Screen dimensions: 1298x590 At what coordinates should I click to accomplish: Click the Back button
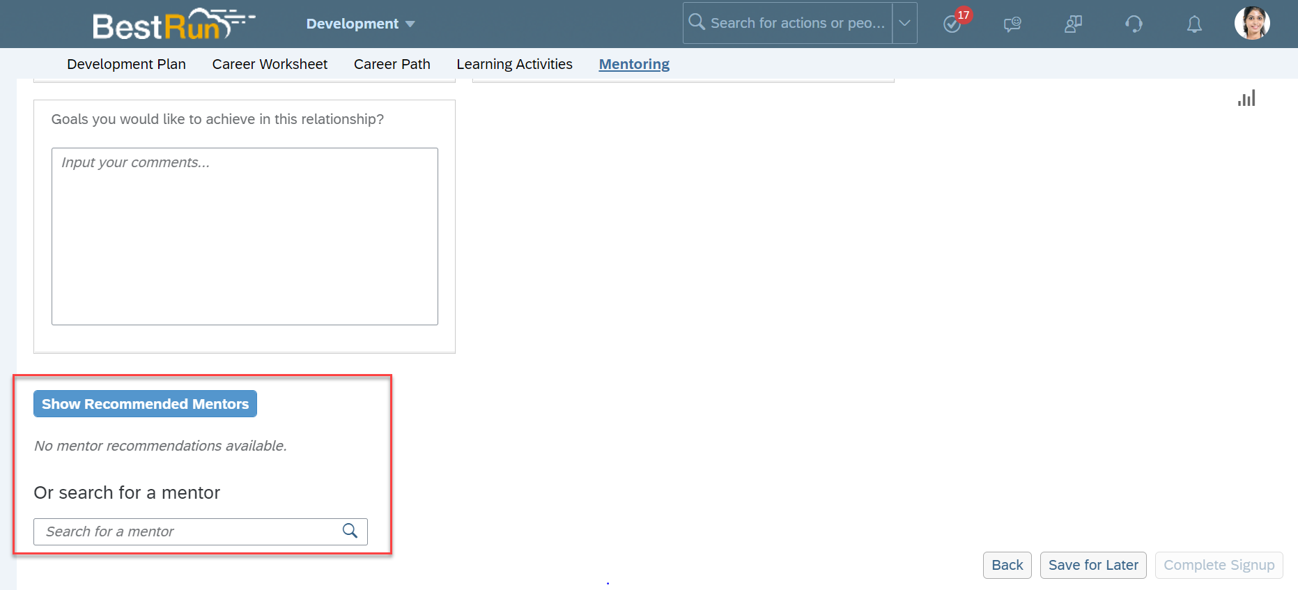coord(1007,565)
